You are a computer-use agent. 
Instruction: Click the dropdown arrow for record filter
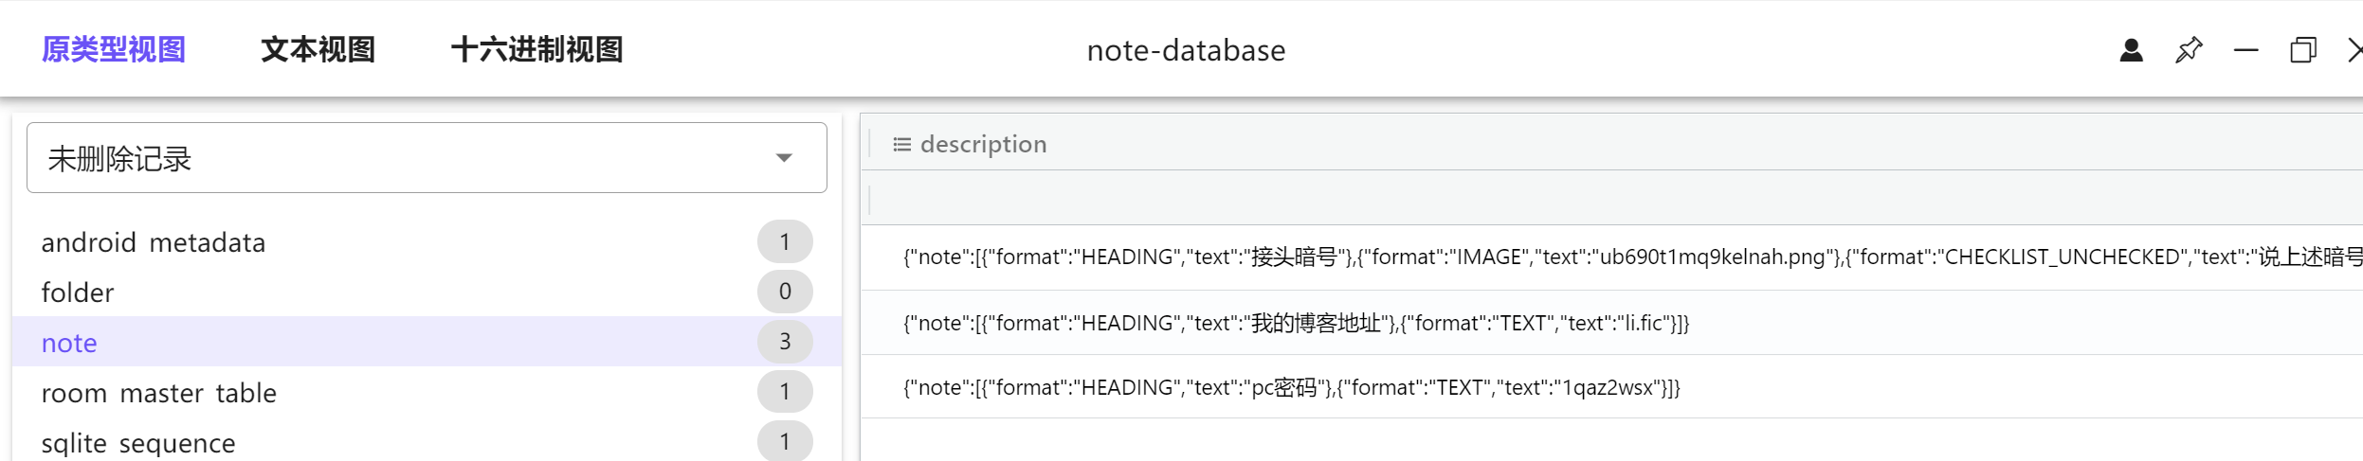(784, 158)
